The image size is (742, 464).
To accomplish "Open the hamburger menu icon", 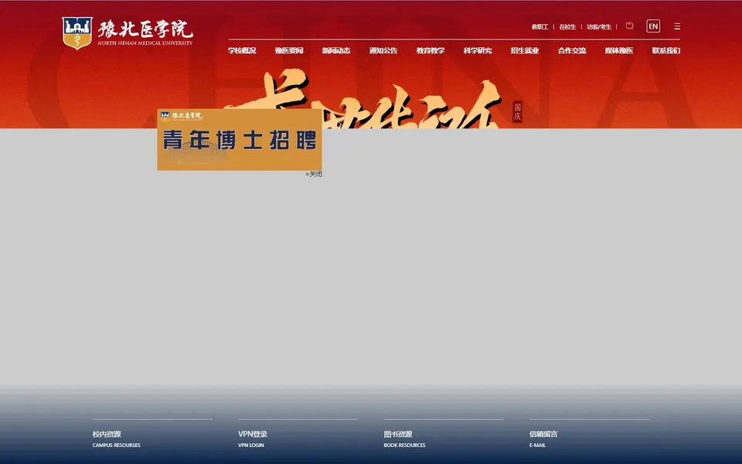I will [x=677, y=26].
